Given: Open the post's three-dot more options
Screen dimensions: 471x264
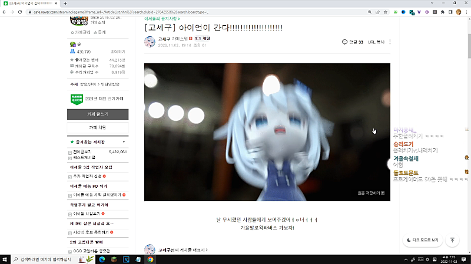Looking at the screenshot, I should pyautogui.click(x=390, y=42).
